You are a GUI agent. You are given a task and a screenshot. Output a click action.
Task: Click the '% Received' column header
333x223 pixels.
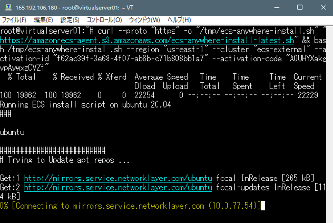click(73, 77)
